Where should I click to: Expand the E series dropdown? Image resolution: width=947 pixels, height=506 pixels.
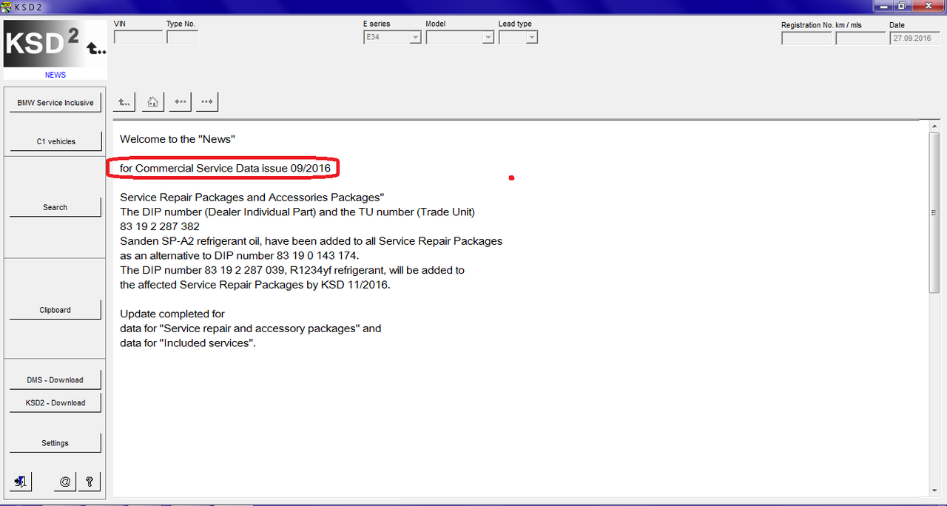point(415,37)
